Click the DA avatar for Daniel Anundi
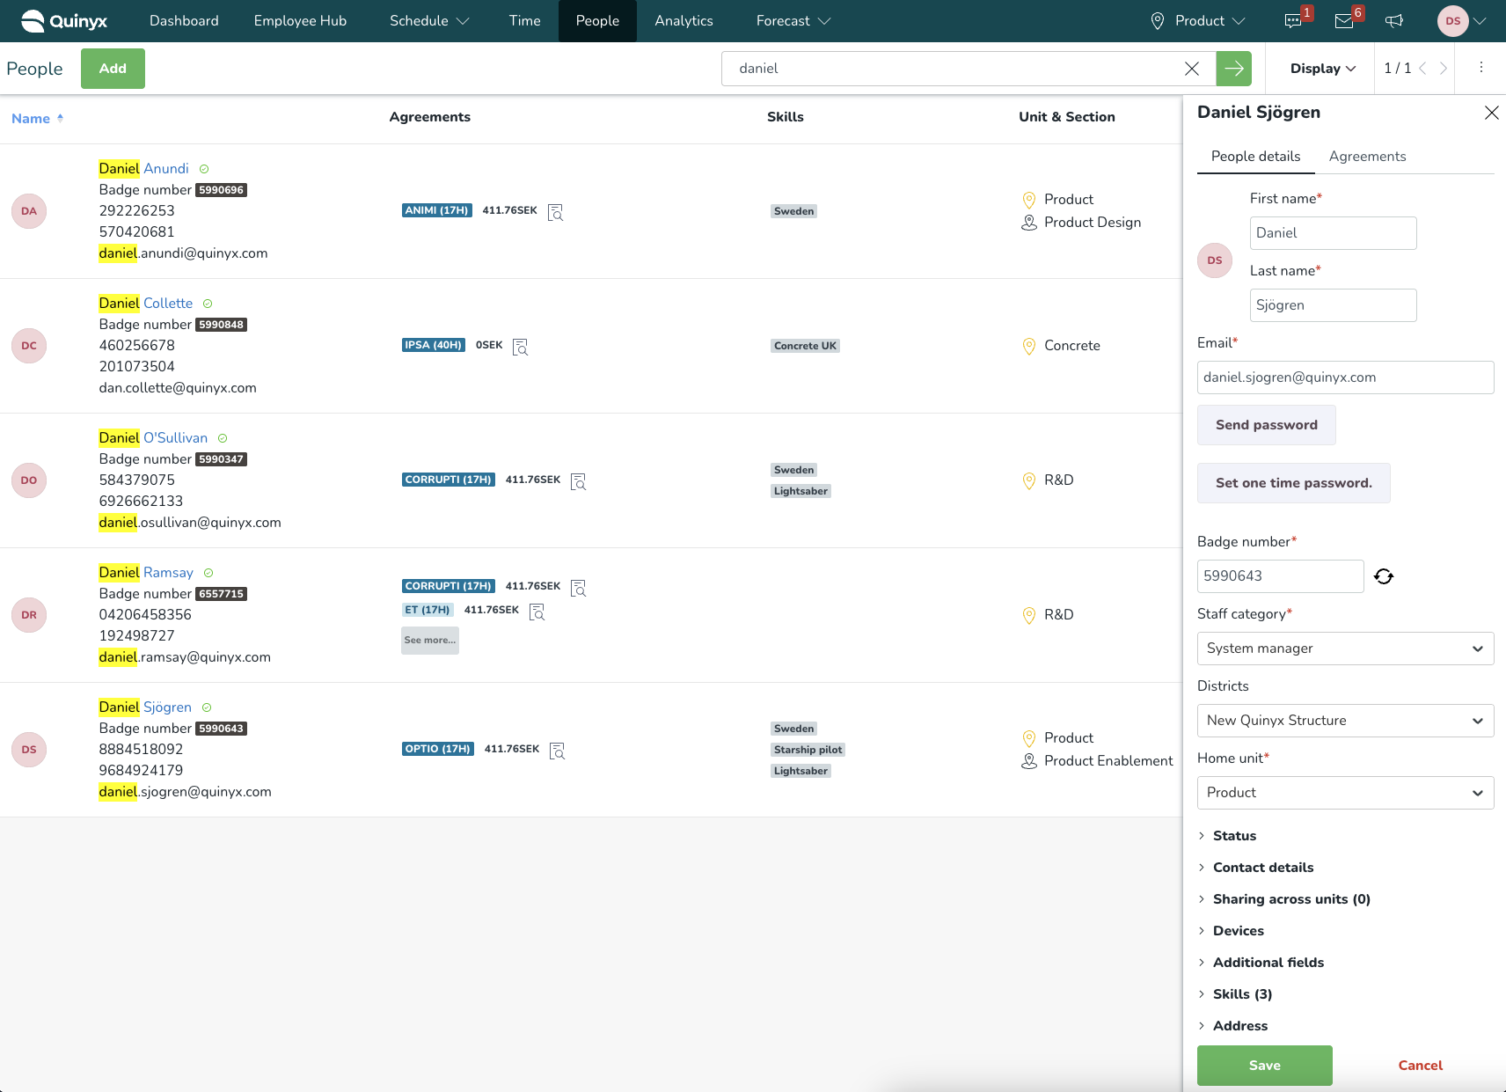The image size is (1506, 1092). tap(29, 211)
